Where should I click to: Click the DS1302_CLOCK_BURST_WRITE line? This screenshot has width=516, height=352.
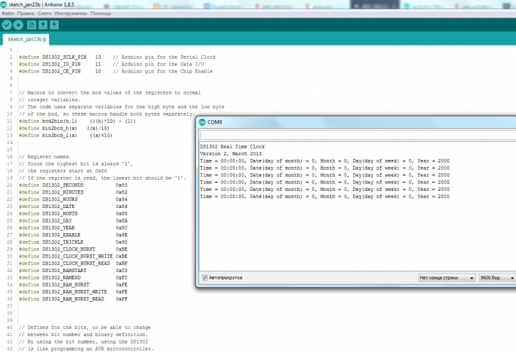73,256
